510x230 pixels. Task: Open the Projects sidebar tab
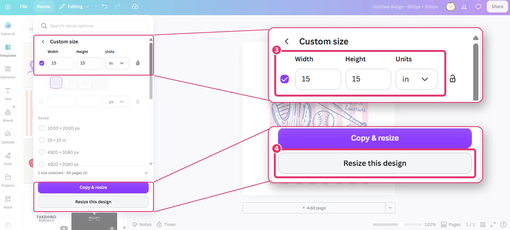8,181
